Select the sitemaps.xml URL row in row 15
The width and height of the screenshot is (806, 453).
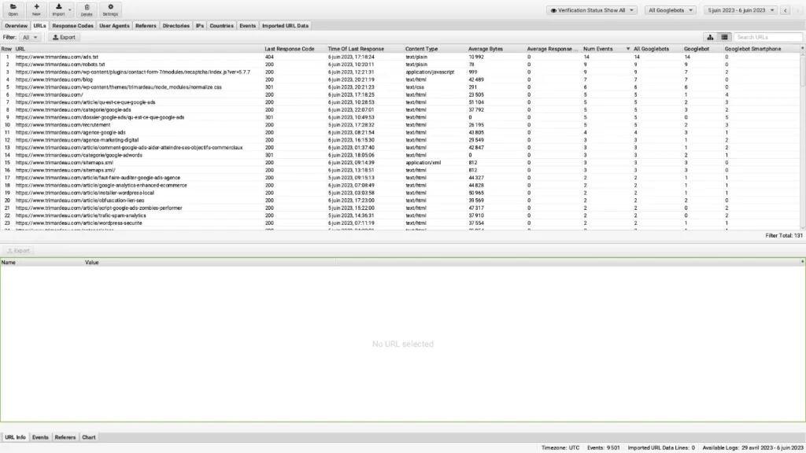point(401,162)
